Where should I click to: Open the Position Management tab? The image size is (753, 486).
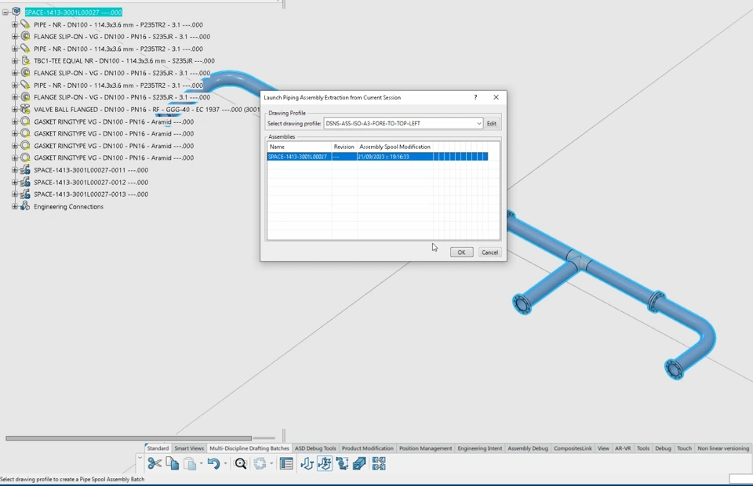(425, 448)
